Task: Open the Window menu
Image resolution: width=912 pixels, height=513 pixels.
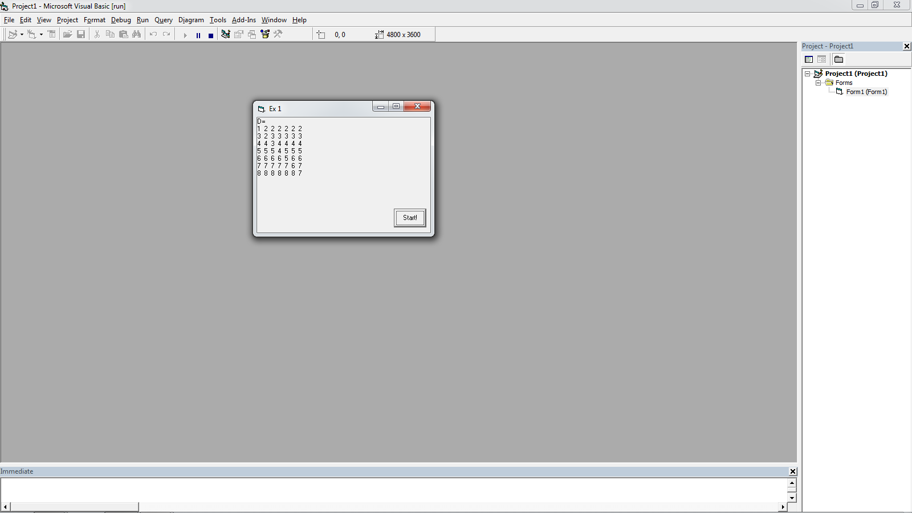Action: pyautogui.click(x=274, y=20)
